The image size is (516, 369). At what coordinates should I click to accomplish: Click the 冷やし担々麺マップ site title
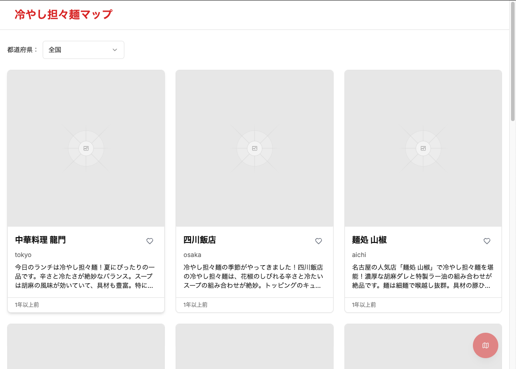64,15
